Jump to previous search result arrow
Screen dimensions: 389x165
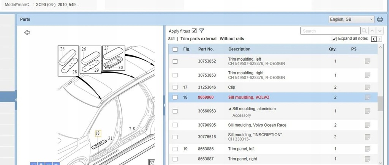(x=372, y=31)
